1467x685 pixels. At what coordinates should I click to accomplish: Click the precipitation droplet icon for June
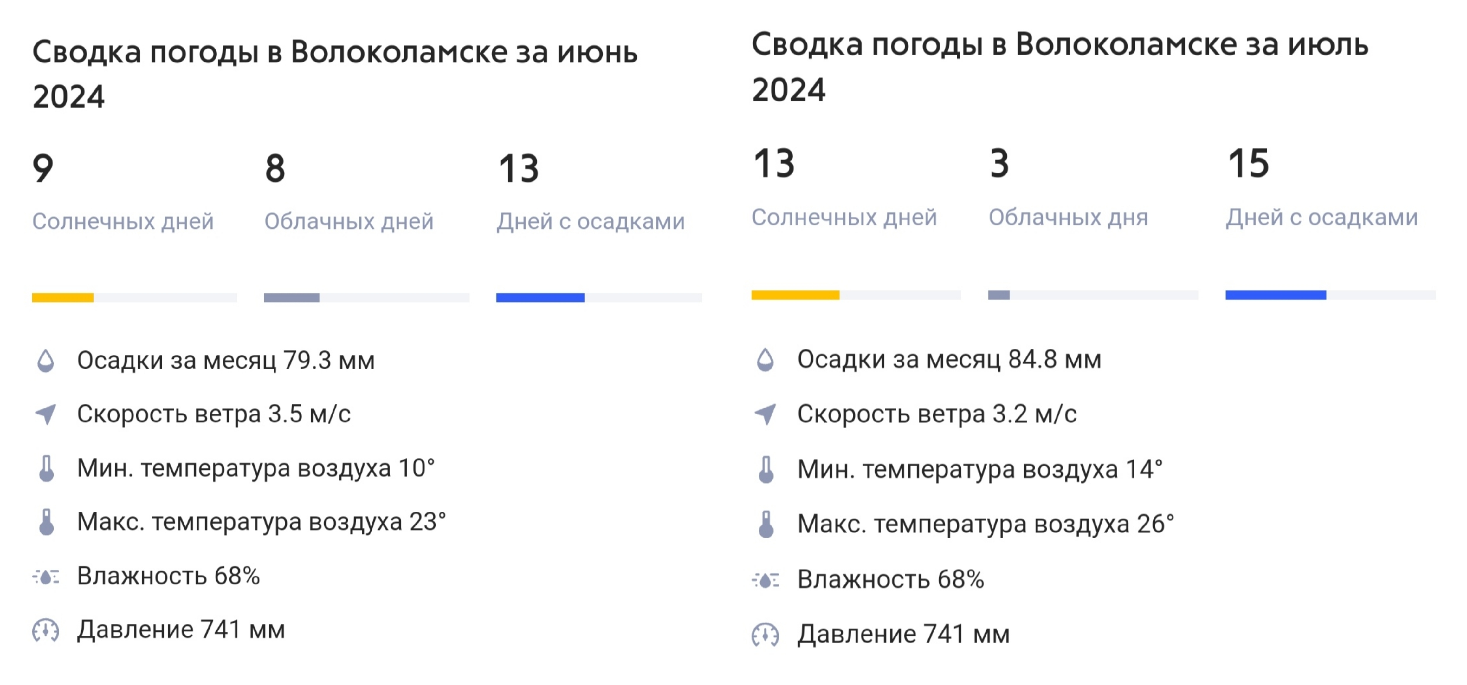(46, 361)
